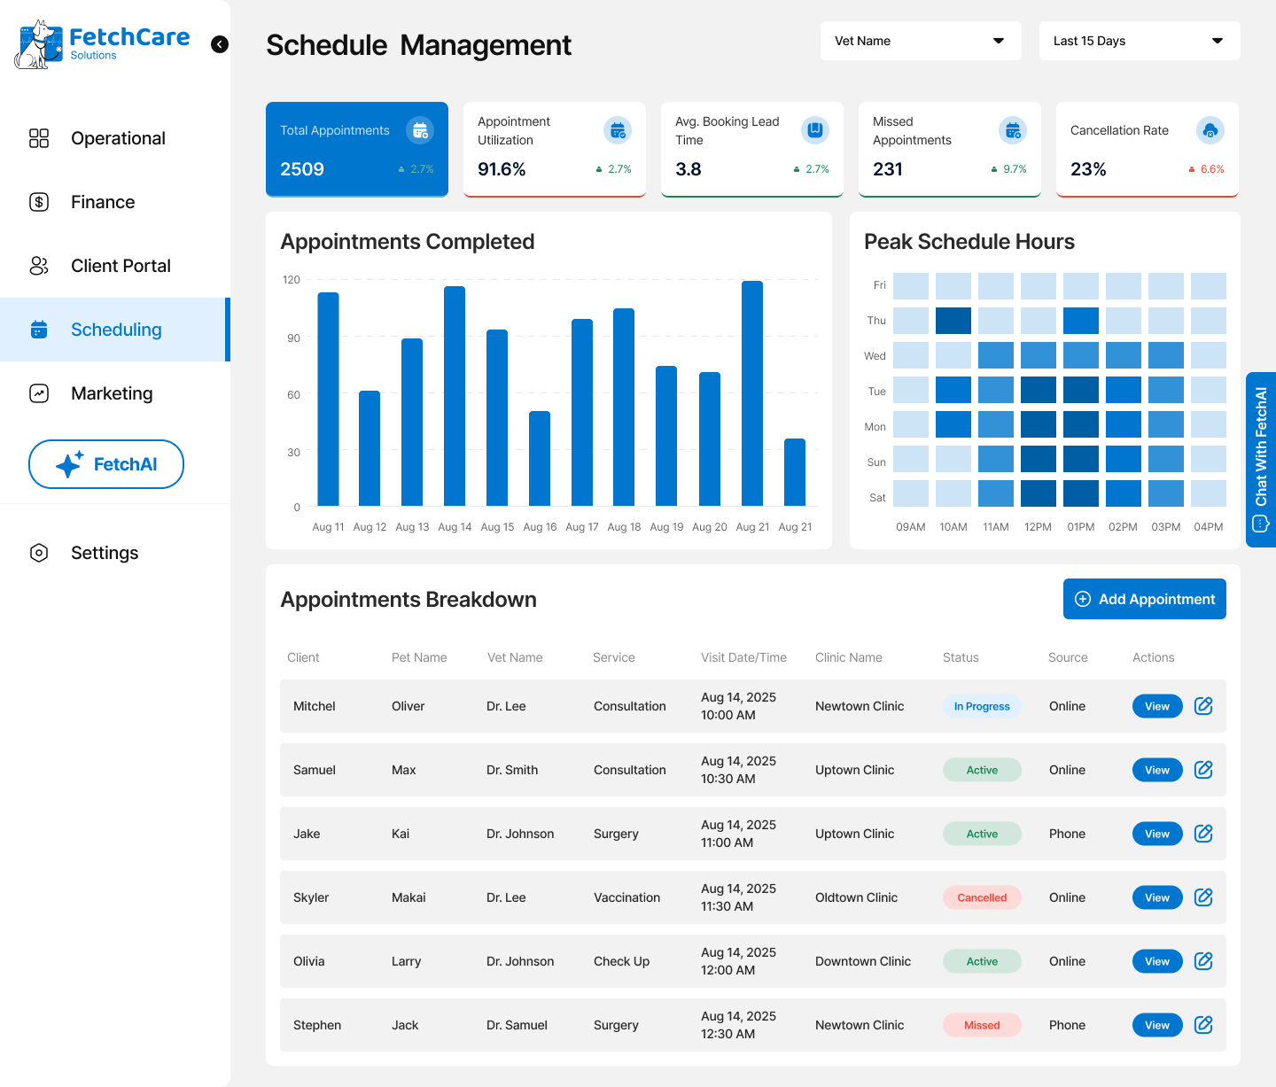The image size is (1276, 1087).
Task: Click the FetchCare Solutions dog logo
Action: (37, 44)
